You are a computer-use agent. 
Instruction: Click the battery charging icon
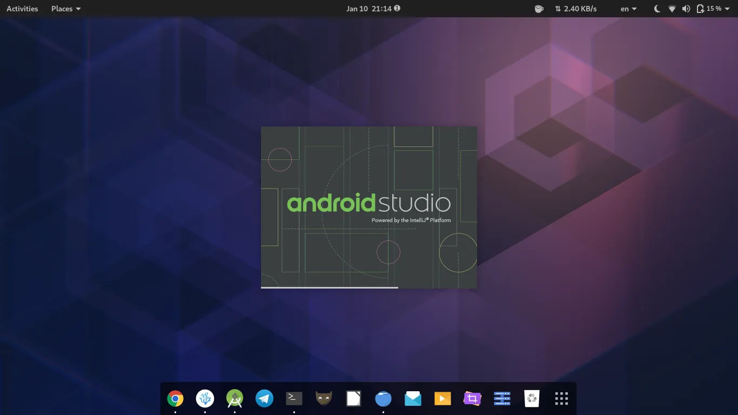tap(700, 9)
